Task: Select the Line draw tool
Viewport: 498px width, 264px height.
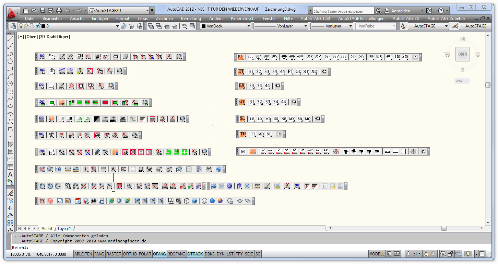Action: (x=10, y=38)
